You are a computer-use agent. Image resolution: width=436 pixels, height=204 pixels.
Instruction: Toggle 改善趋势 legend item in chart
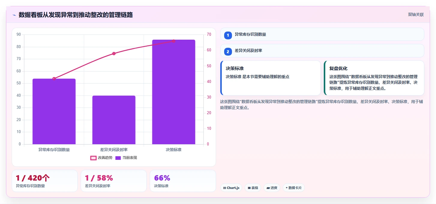[101, 158]
